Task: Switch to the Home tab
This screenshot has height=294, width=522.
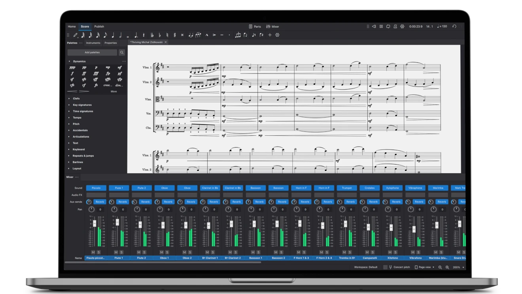Action: click(72, 26)
